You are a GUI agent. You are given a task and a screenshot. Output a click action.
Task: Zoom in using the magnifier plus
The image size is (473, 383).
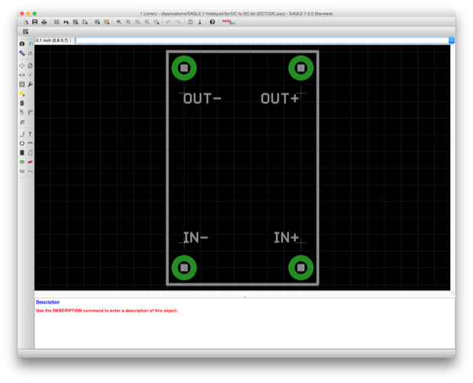click(x=128, y=22)
